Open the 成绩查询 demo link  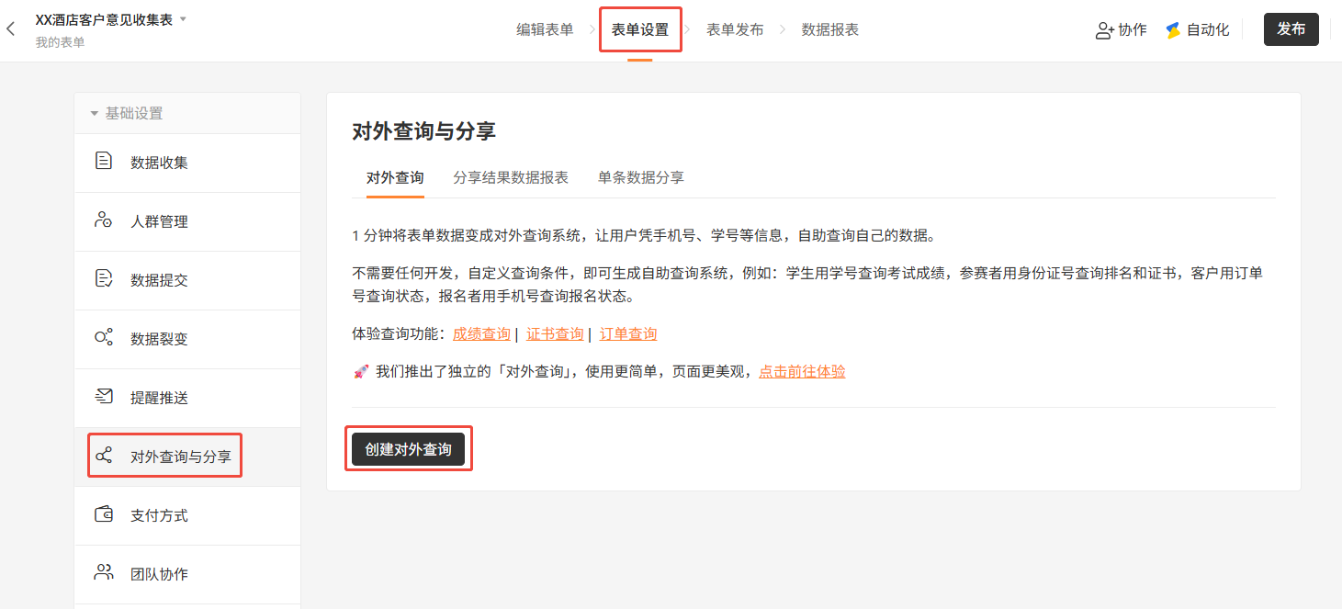(481, 333)
